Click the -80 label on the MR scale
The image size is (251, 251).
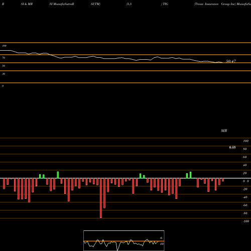coord(245,213)
